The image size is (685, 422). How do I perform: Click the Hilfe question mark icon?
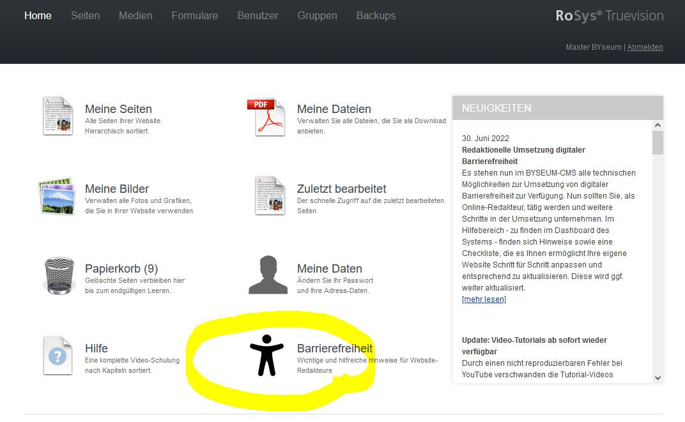(58, 355)
